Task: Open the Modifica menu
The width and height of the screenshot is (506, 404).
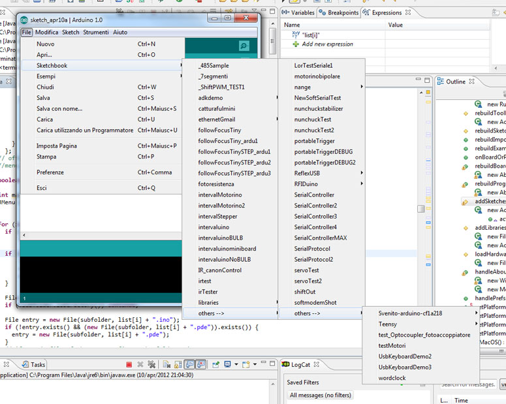Action: 47,32
